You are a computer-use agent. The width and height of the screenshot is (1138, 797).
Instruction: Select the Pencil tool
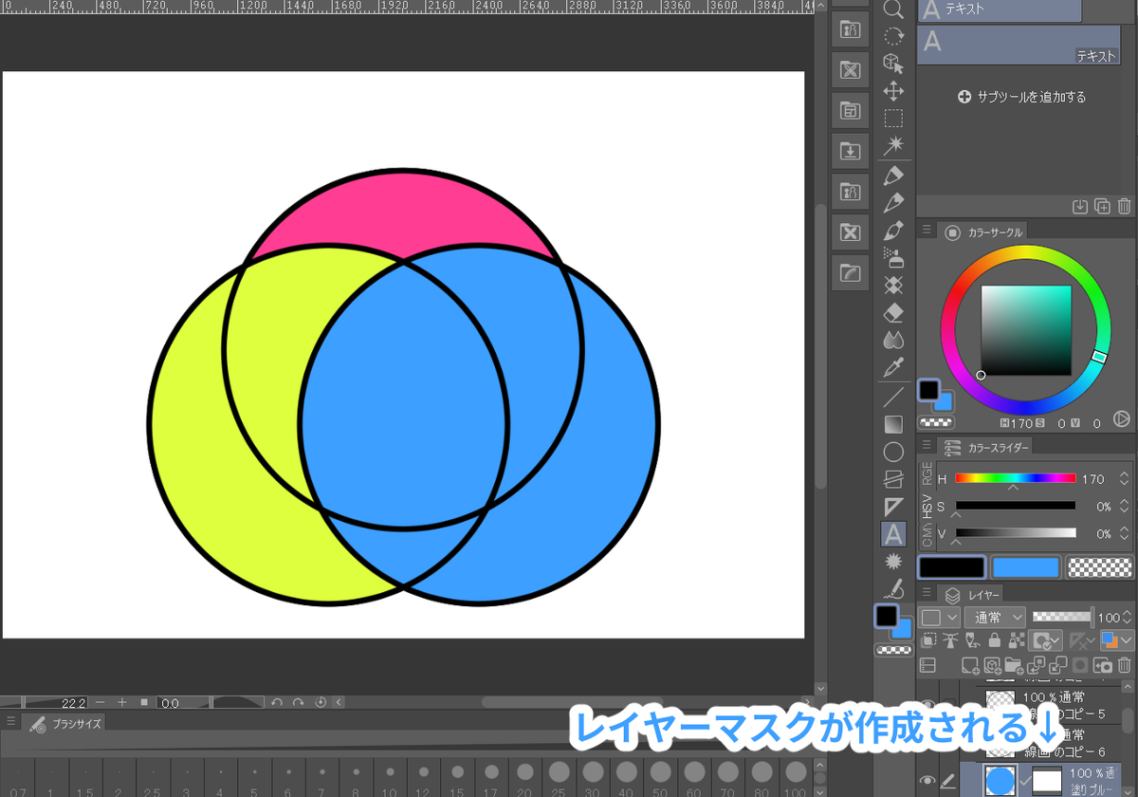(893, 203)
